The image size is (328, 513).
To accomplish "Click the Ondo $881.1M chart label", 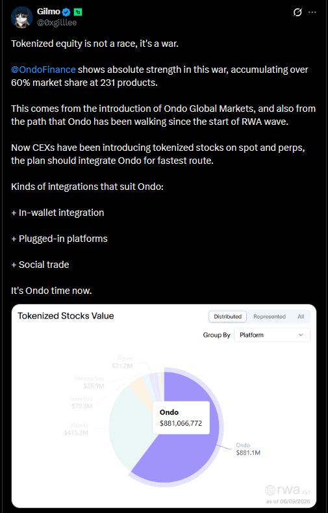I will tap(248, 449).
